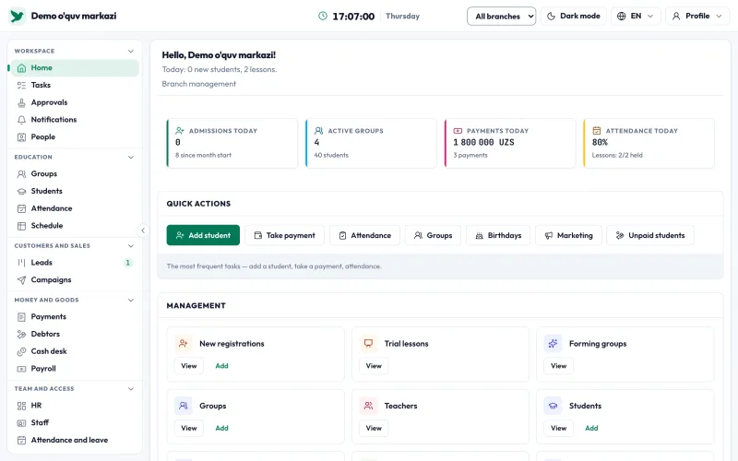Open the Profile dropdown menu

point(697,16)
